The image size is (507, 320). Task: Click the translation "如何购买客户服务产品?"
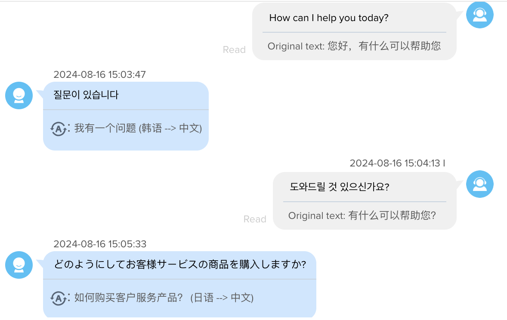(x=129, y=297)
